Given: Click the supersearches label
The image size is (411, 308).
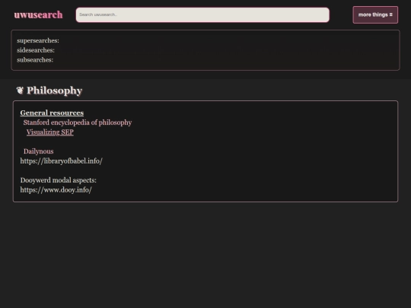Looking at the screenshot, I should coord(38,40).
